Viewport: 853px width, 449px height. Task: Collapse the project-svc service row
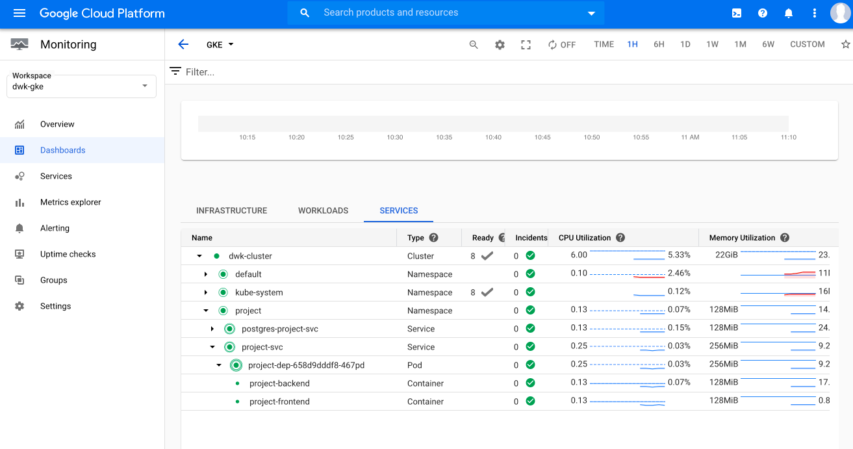coord(212,347)
